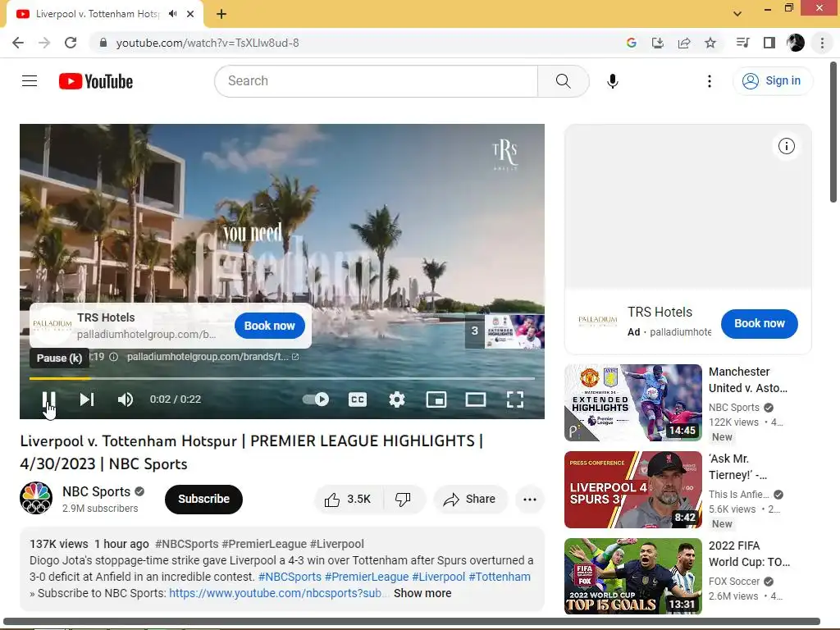
Task: Search with your voice microphone icon
Action: tap(613, 81)
